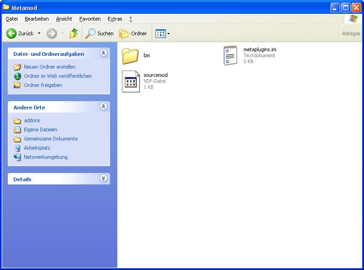Click the metaplugins.ini file name
This screenshot has width=364, height=270.
(x=260, y=49)
